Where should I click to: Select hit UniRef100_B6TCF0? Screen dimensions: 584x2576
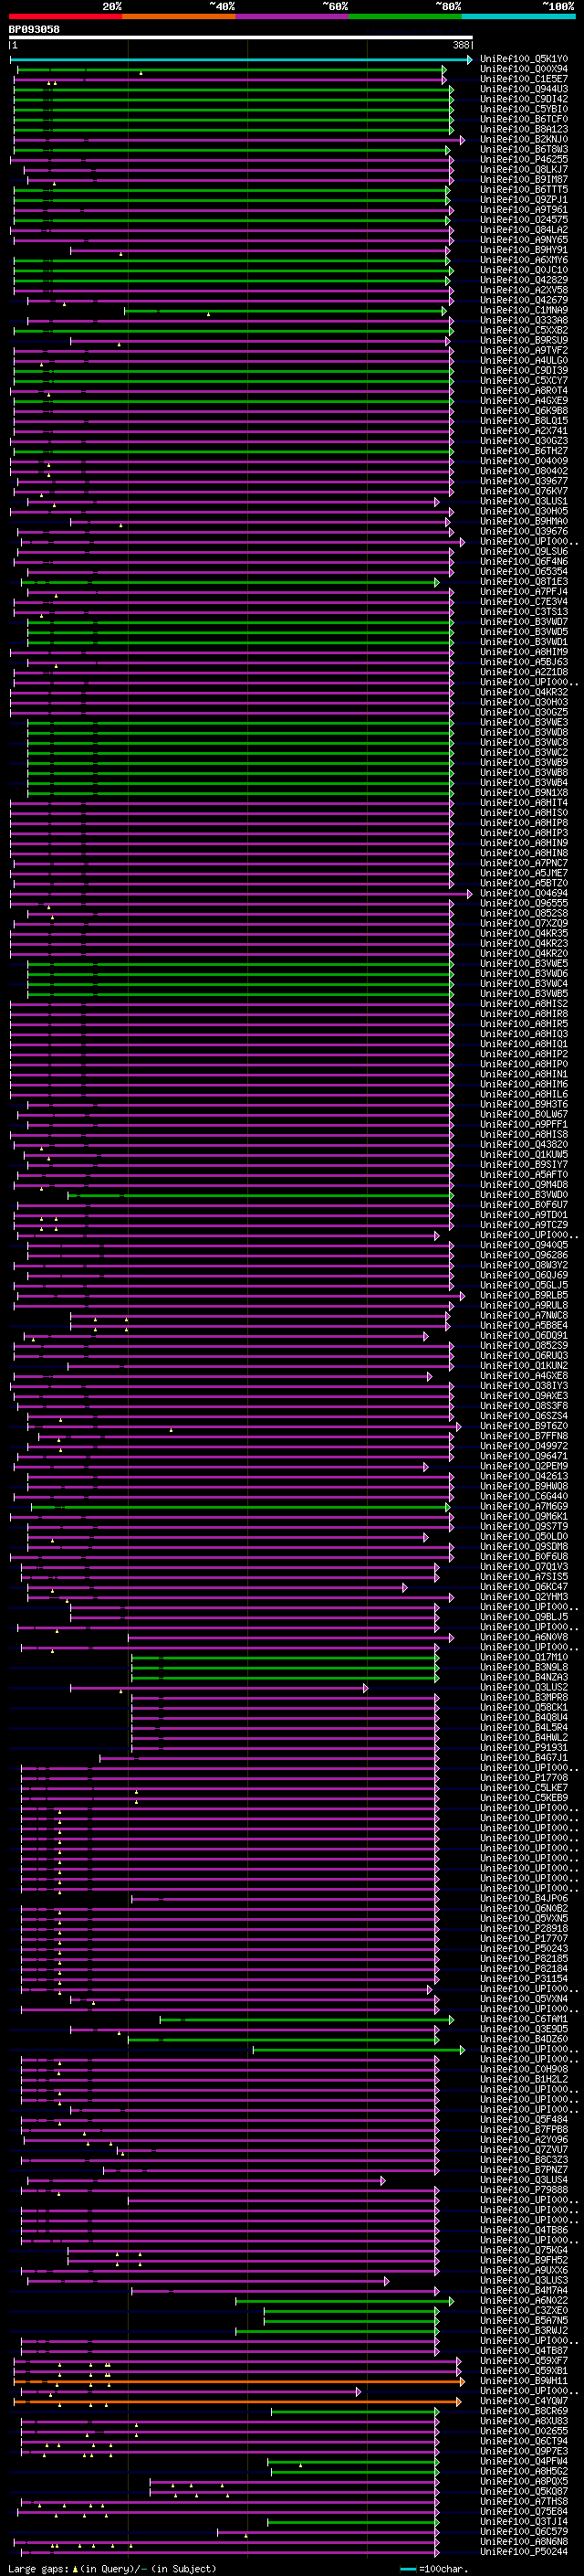[524, 119]
